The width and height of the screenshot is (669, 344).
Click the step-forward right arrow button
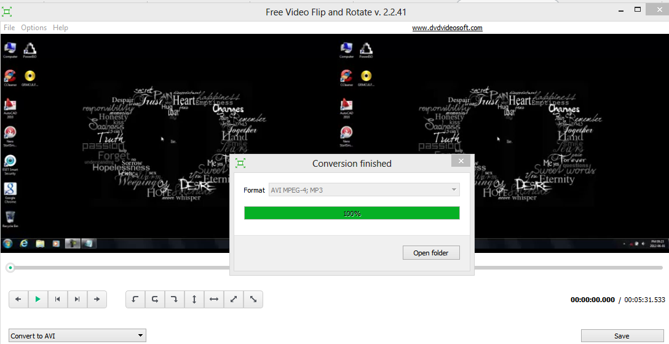[x=97, y=299]
